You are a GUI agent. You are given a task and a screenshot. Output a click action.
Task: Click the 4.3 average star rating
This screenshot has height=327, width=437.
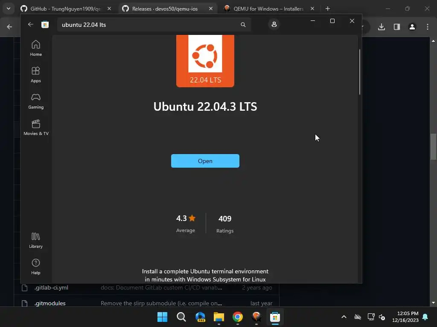pos(186,218)
